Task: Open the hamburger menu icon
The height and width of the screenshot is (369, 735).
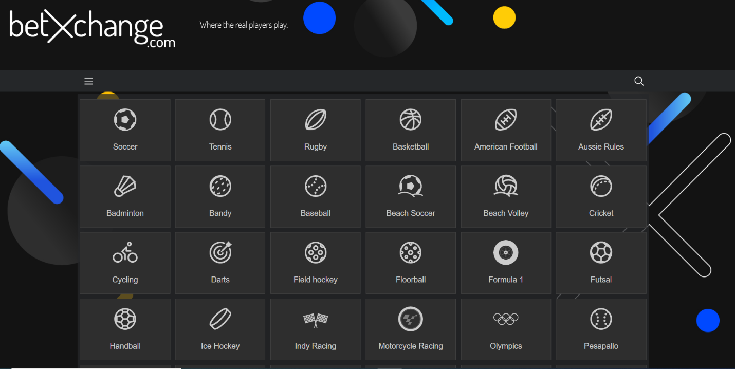Action: [88, 81]
